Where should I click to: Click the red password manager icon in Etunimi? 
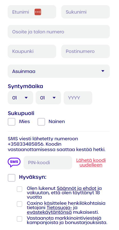[x=38, y=12]
